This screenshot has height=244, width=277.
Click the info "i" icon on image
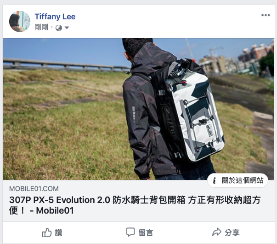pos(214,180)
